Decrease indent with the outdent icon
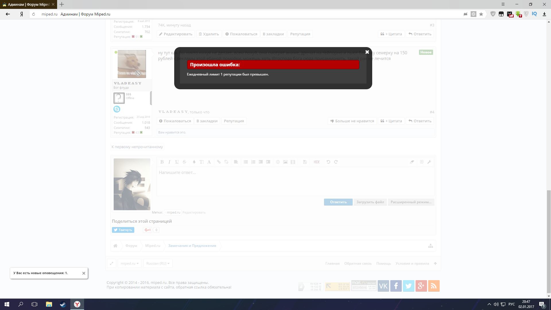 click(x=261, y=162)
